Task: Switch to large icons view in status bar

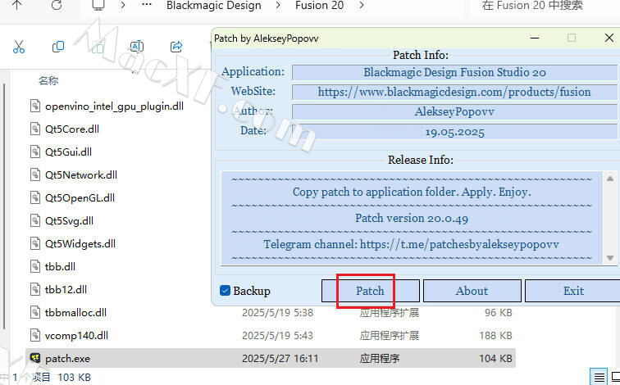Action: pyautogui.click(x=615, y=377)
